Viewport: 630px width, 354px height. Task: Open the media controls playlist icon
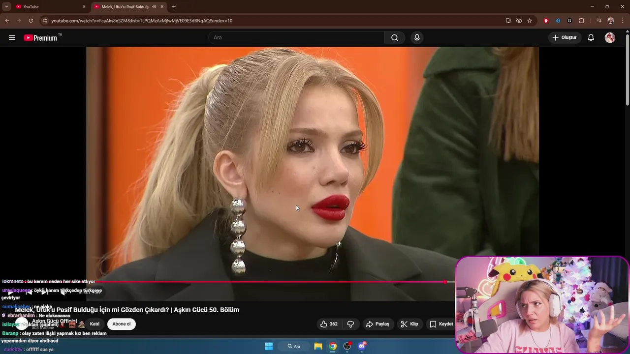599,21
